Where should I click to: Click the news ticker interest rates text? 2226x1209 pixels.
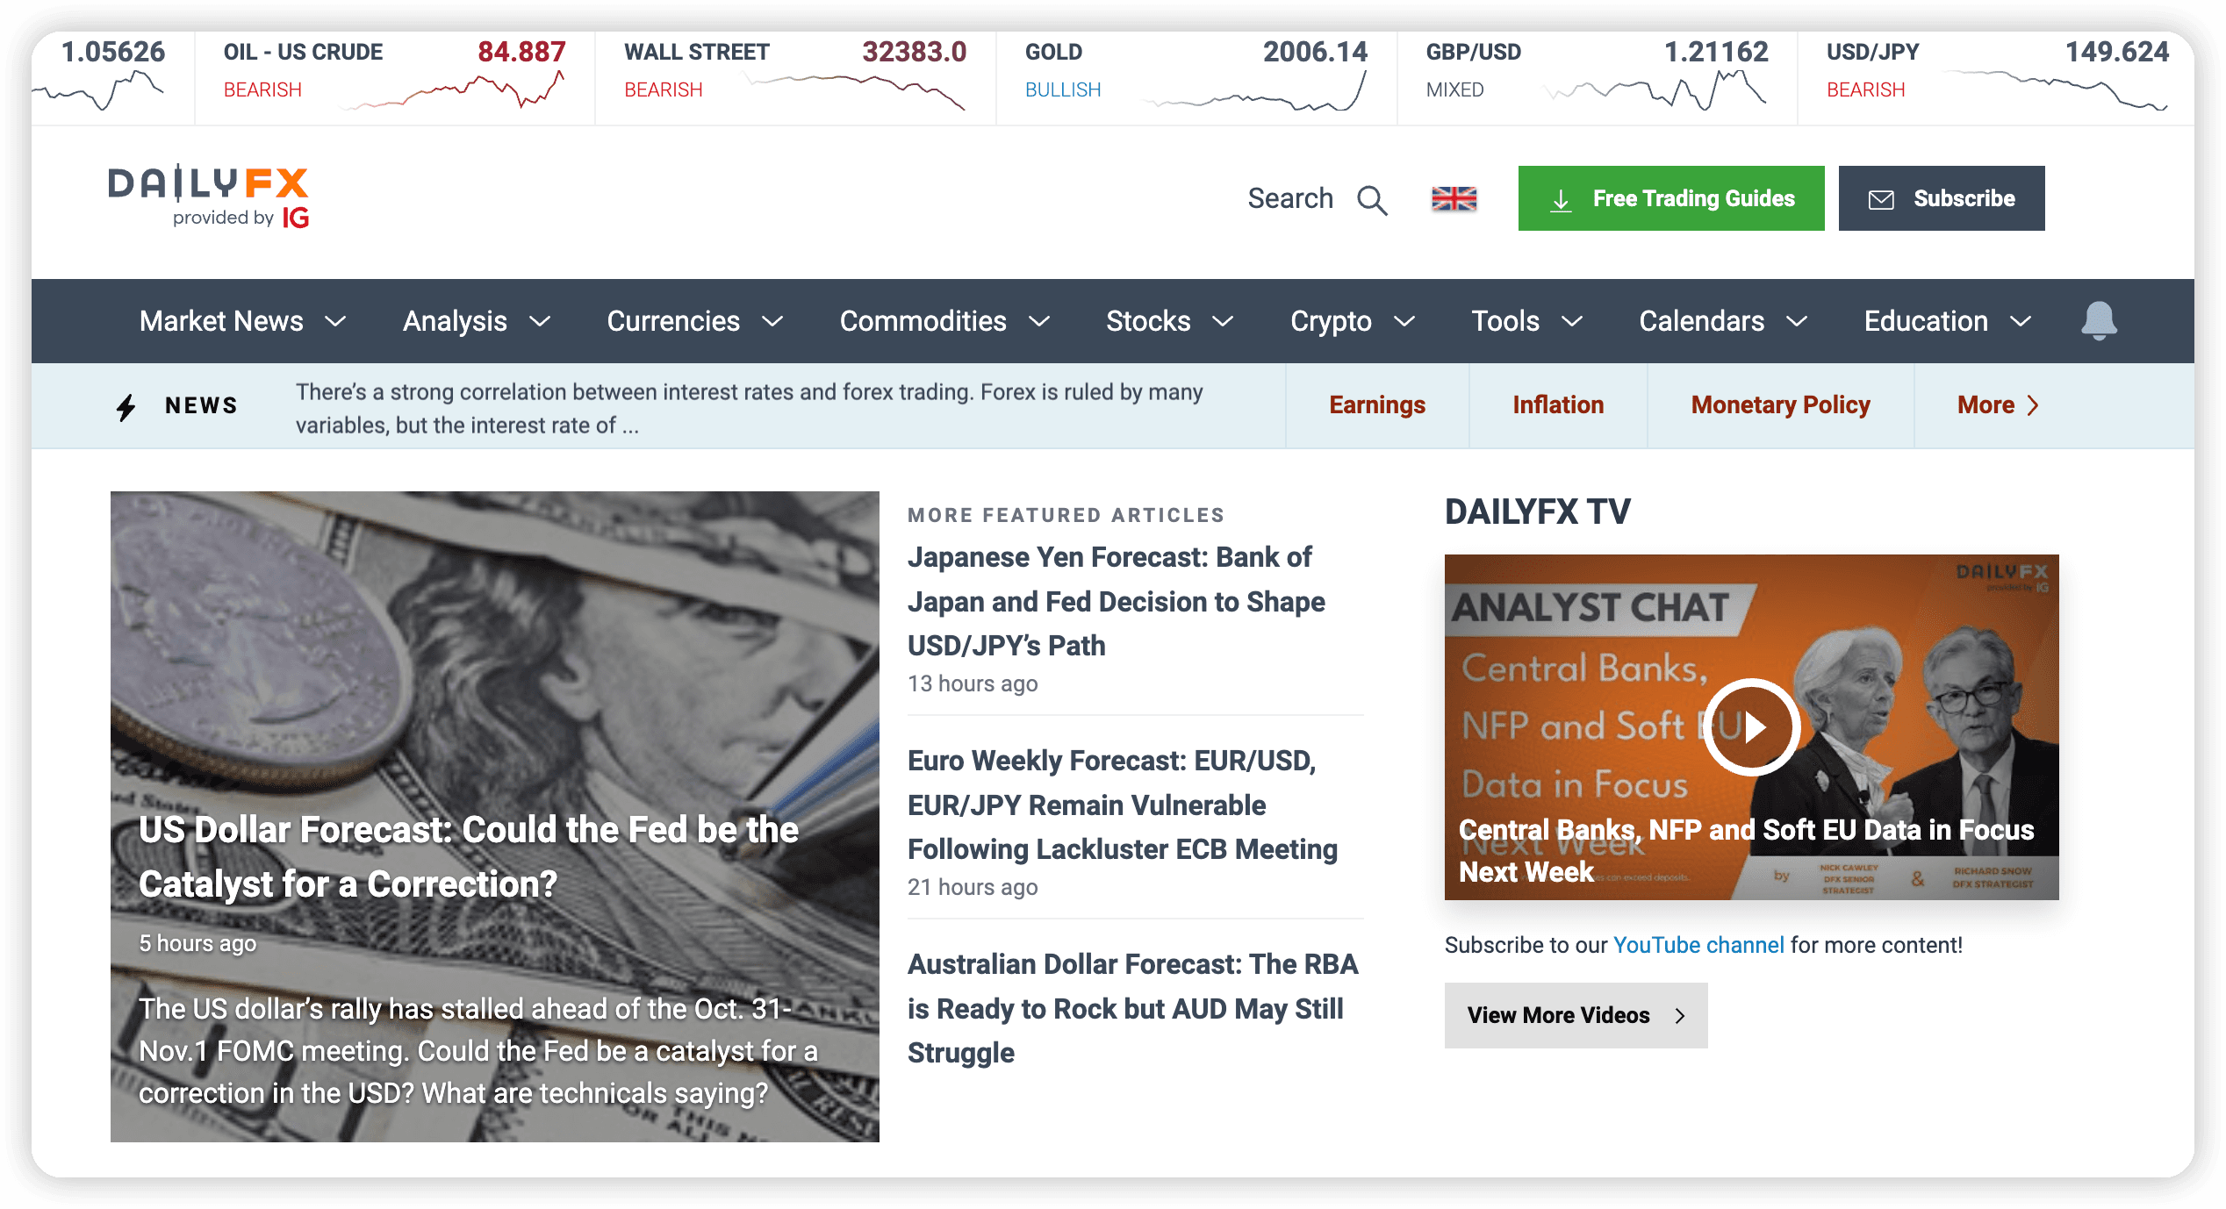point(749,408)
